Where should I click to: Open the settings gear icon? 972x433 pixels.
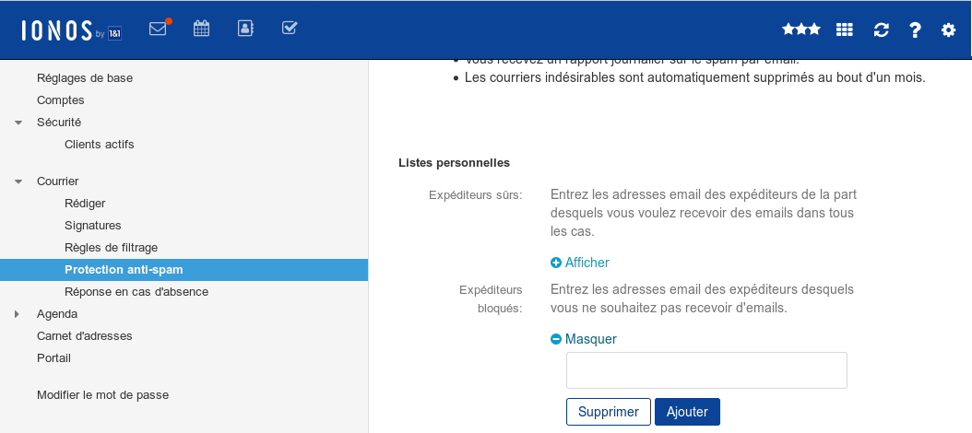tap(948, 29)
